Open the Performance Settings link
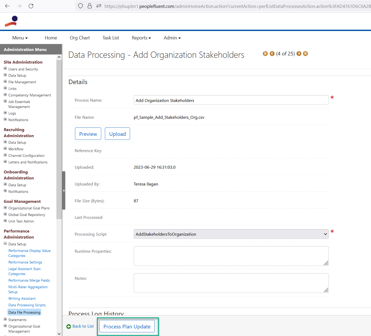 coord(25,262)
